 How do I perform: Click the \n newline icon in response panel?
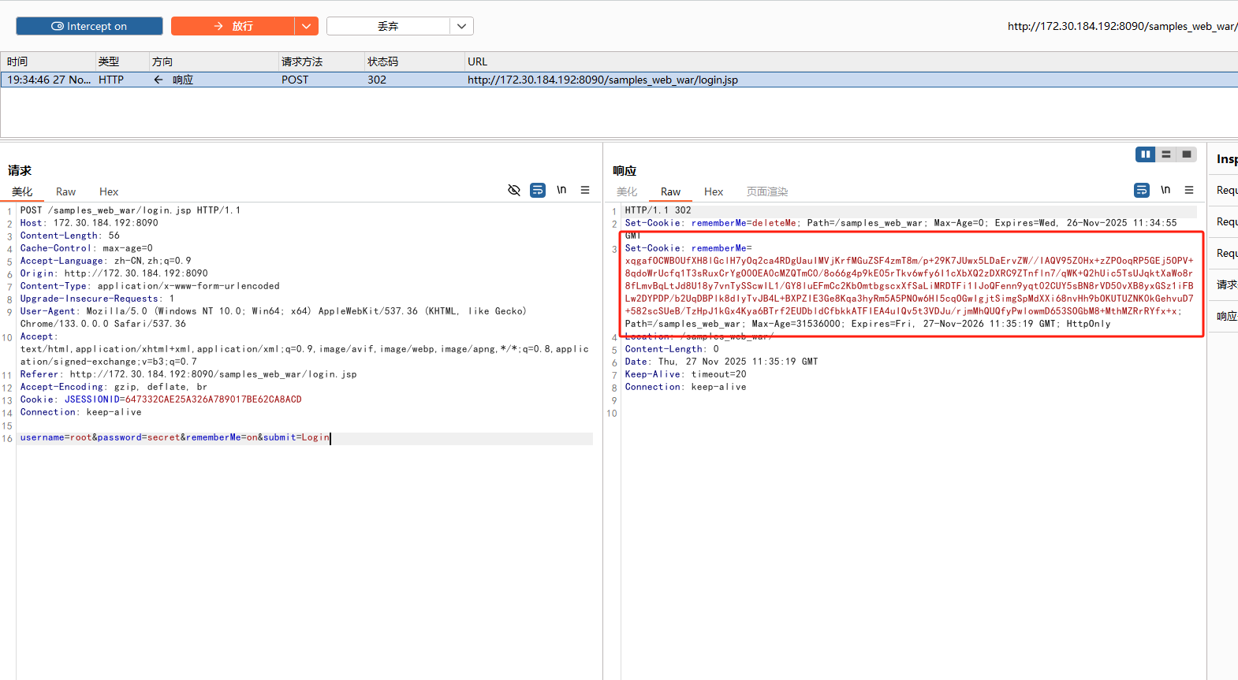[1165, 190]
